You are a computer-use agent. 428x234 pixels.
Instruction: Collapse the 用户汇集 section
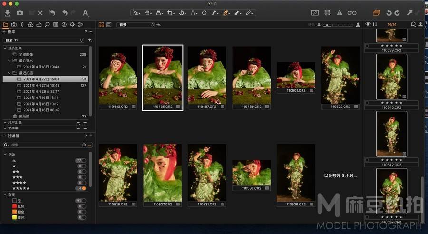point(5,122)
